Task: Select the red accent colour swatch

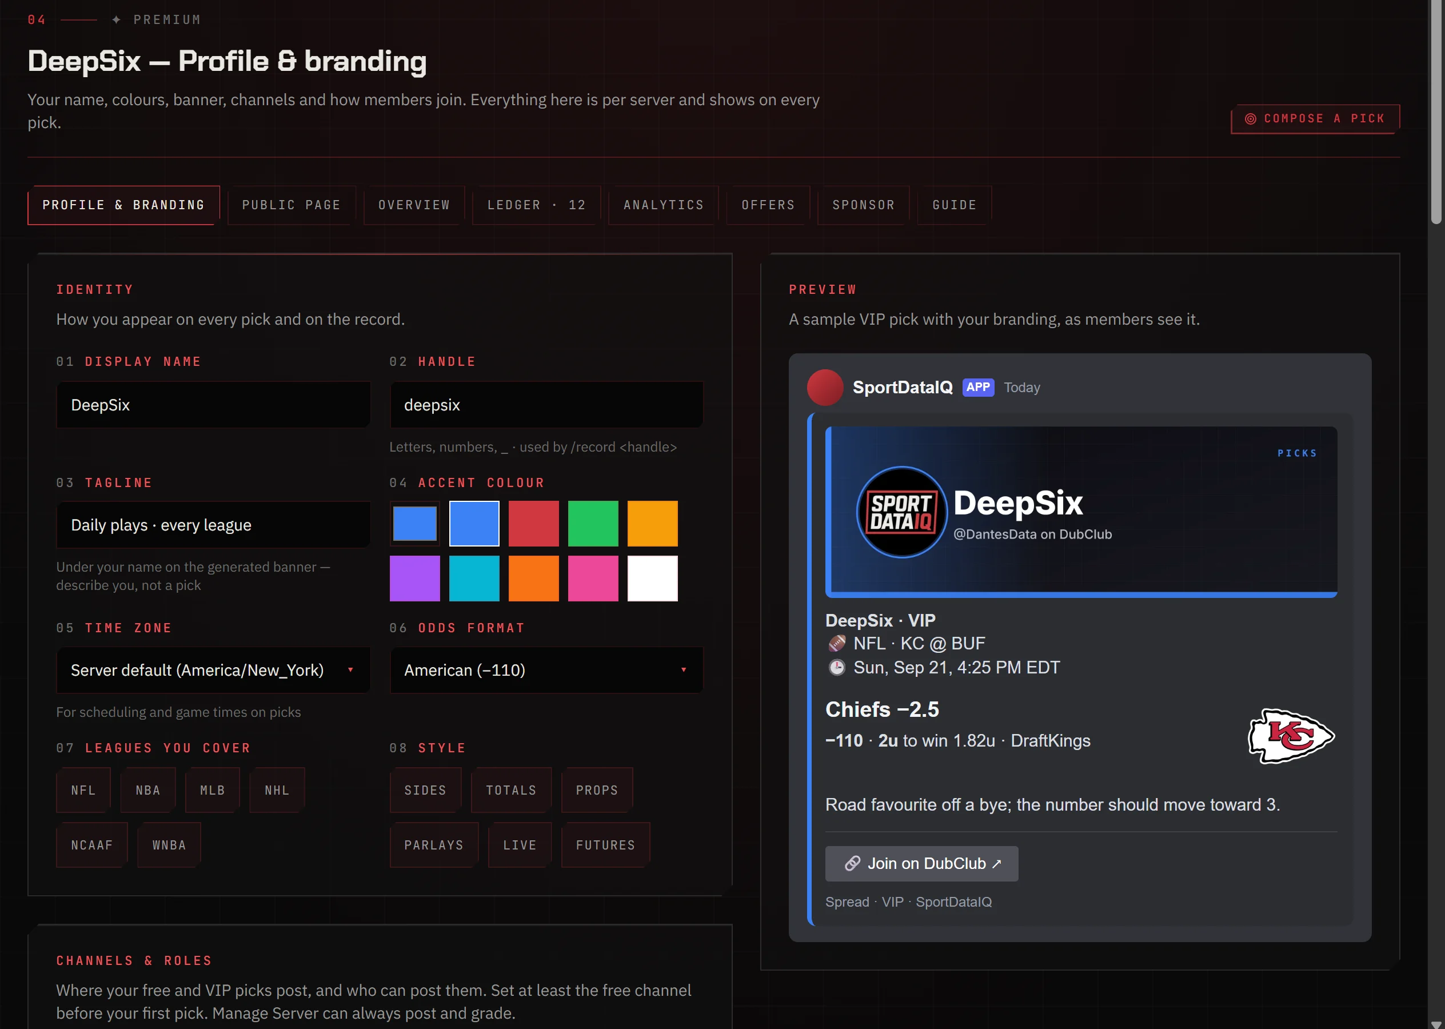Action: tap(534, 524)
